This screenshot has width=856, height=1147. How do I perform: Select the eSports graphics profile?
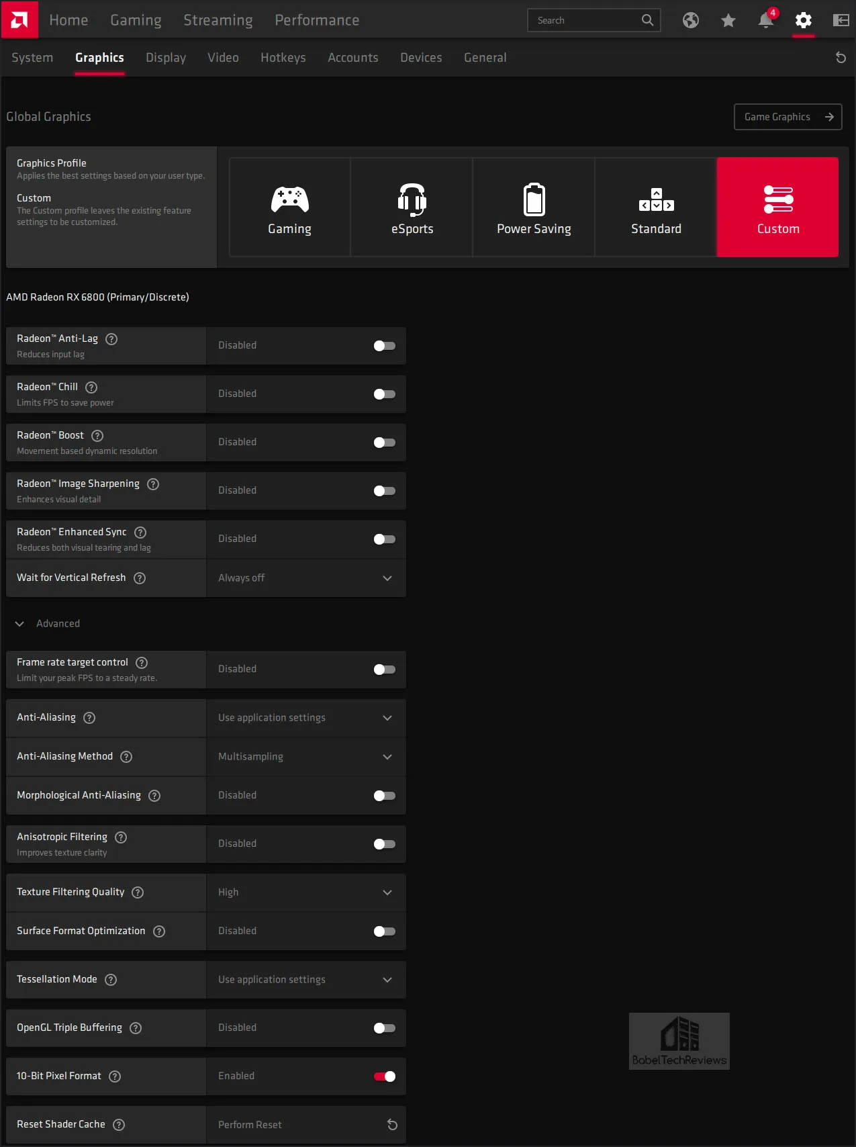pyautogui.click(x=412, y=208)
